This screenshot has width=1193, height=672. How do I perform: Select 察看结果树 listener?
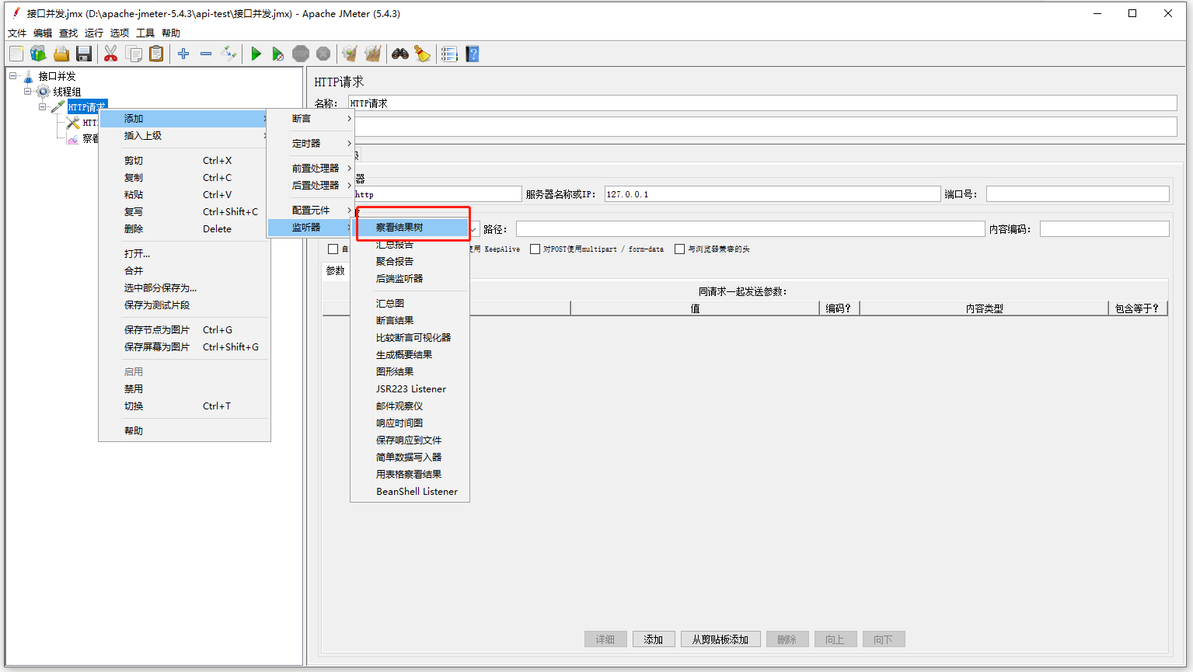tap(410, 227)
